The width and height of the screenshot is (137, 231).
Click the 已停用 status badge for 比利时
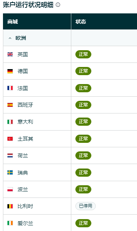pyautogui.click(x=85, y=206)
